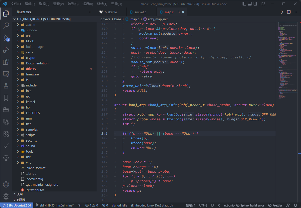Expand the kernel folder in explorer
The image size is (301, 208).
click(30, 102)
